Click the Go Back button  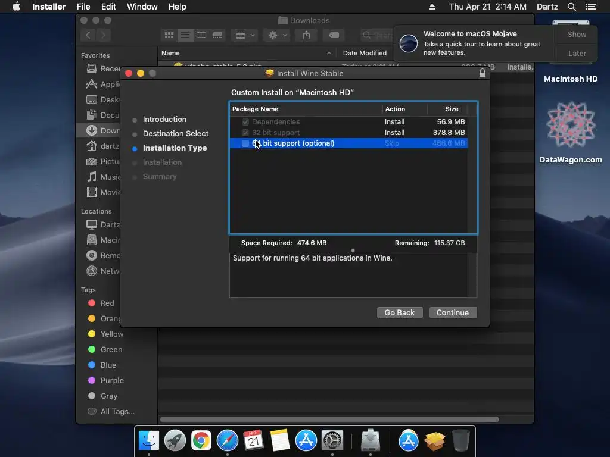pyautogui.click(x=400, y=312)
